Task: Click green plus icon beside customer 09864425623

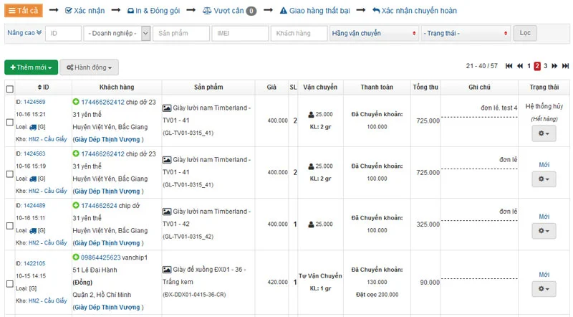Action: coord(76,257)
